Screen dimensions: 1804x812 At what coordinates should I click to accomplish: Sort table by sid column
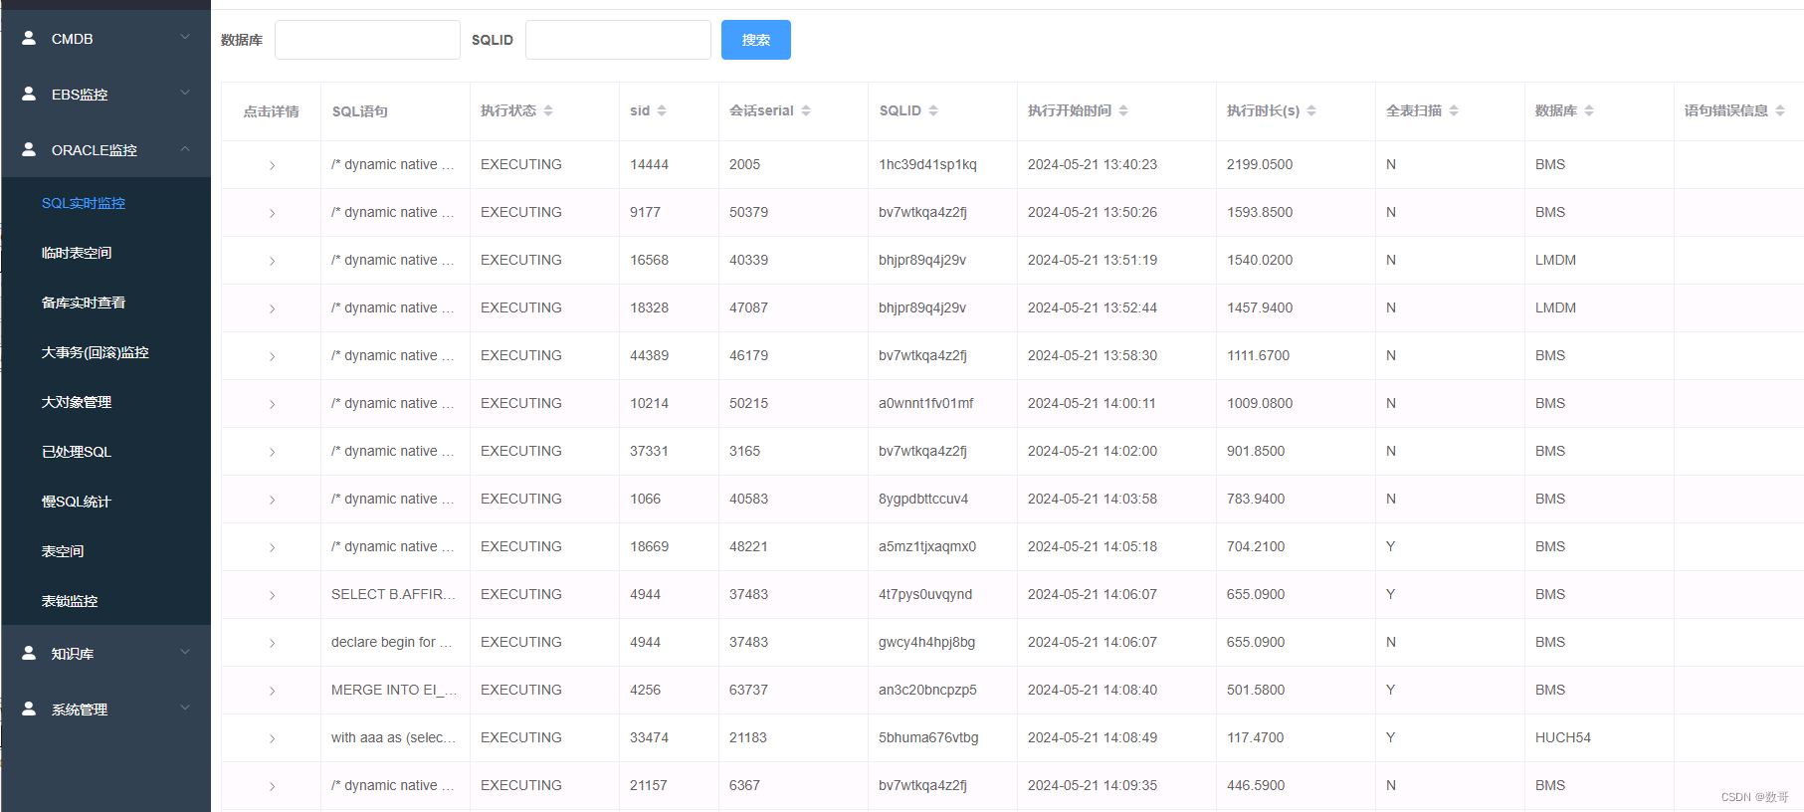click(x=662, y=110)
